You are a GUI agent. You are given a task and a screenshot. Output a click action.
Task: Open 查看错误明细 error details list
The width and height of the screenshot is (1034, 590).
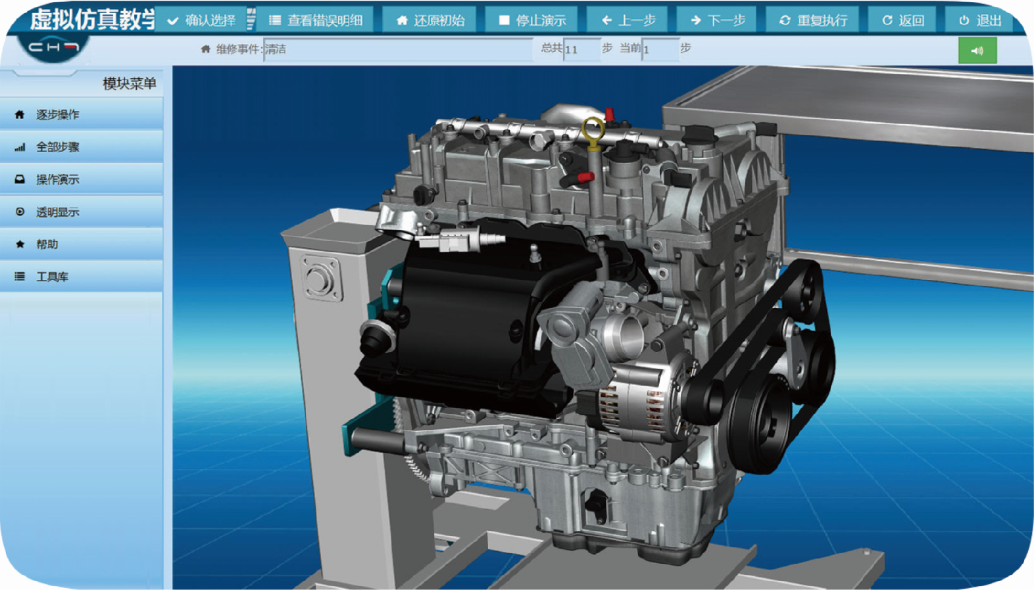pos(316,20)
